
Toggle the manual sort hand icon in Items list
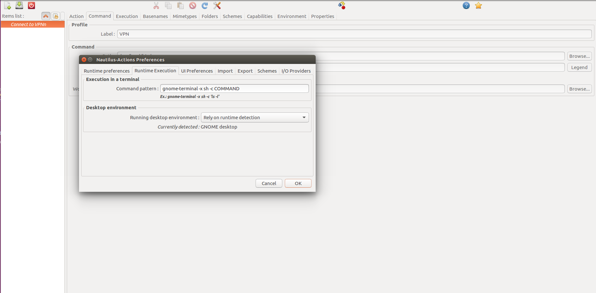[56, 16]
